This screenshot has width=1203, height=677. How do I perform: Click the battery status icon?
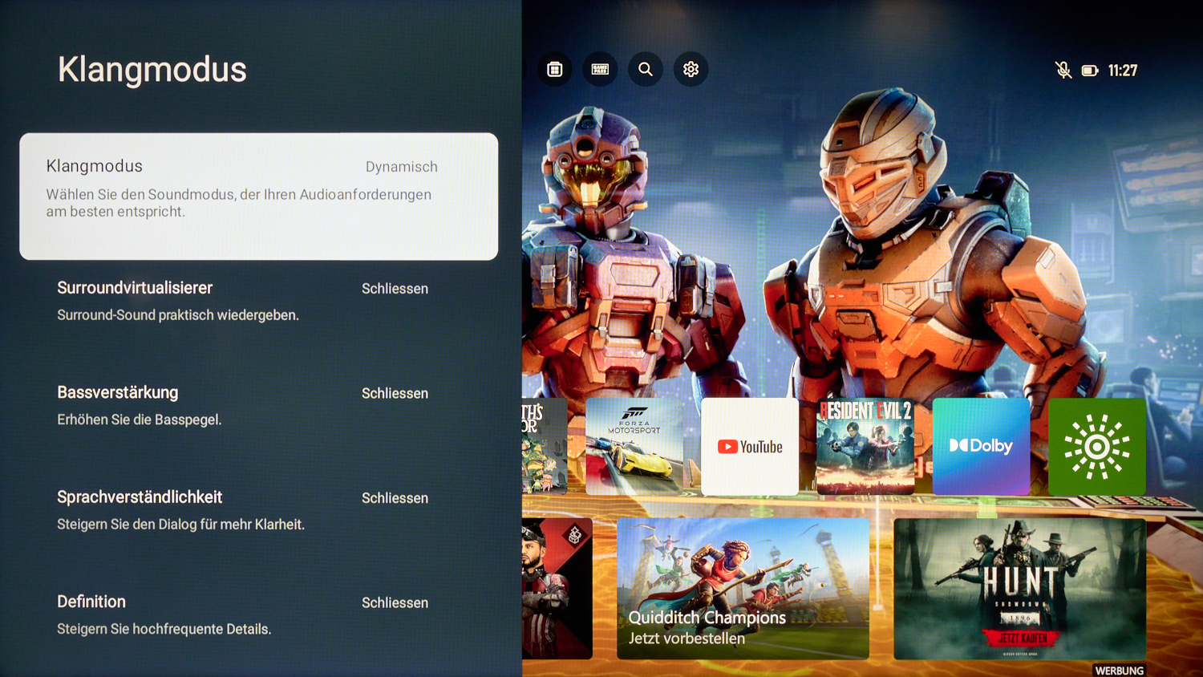[1090, 71]
